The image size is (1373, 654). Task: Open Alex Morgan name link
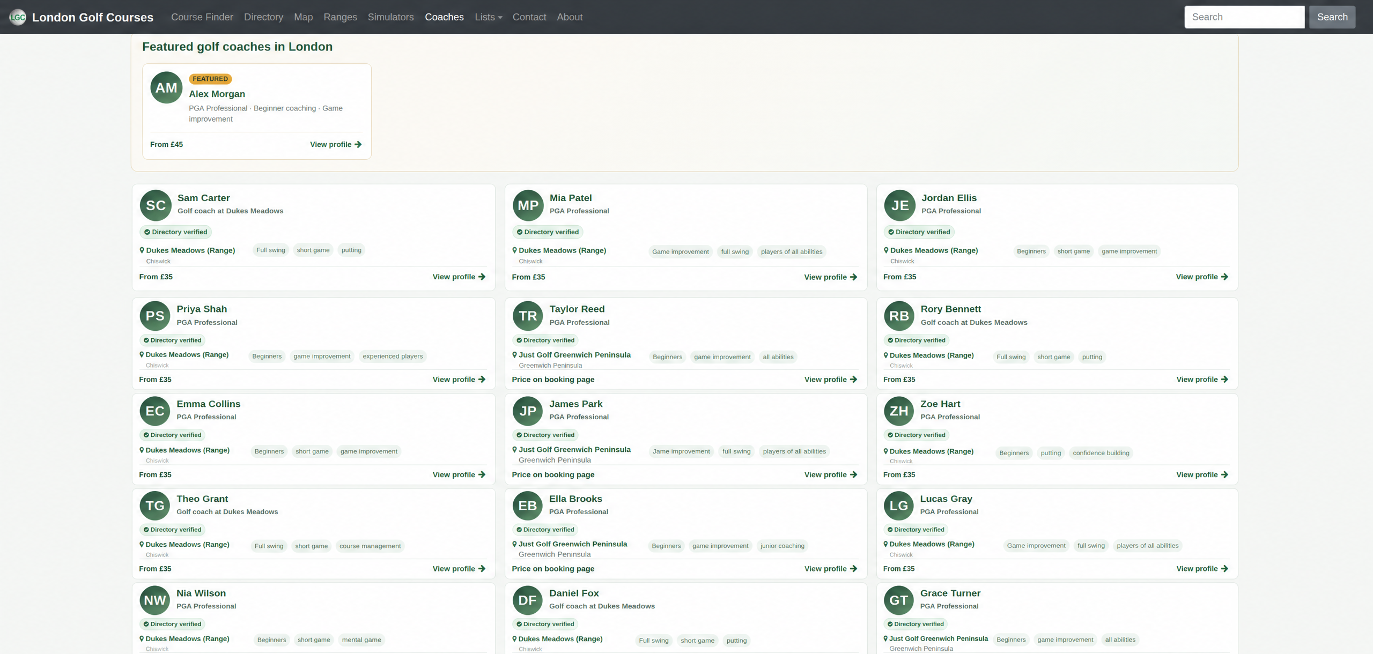click(x=217, y=94)
